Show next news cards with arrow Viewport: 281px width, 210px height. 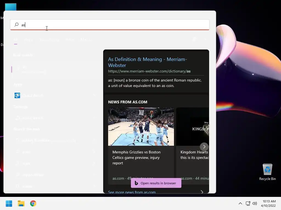tap(204, 147)
